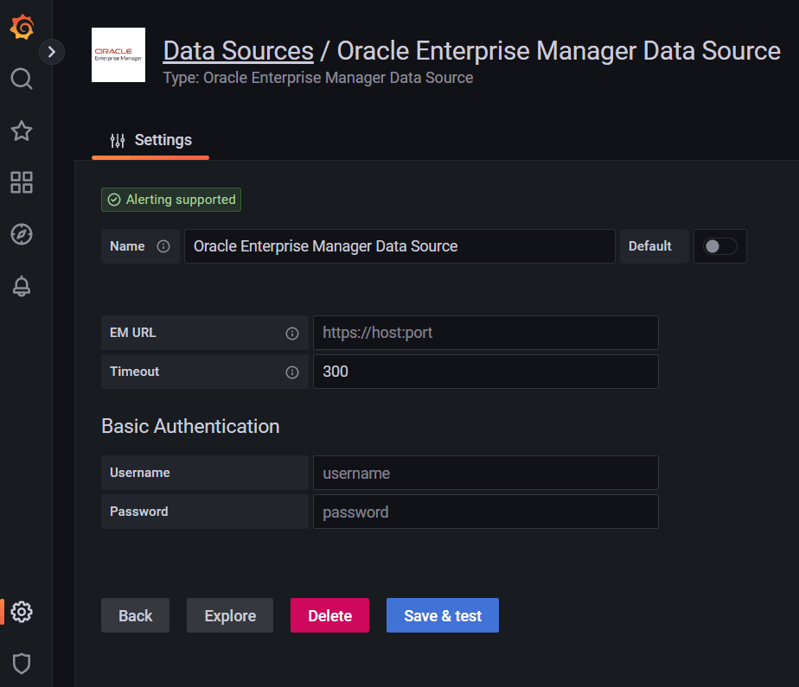Click inside the EM URL field
The width and height of the screenshot is (799, 687).
pos(485,333)
